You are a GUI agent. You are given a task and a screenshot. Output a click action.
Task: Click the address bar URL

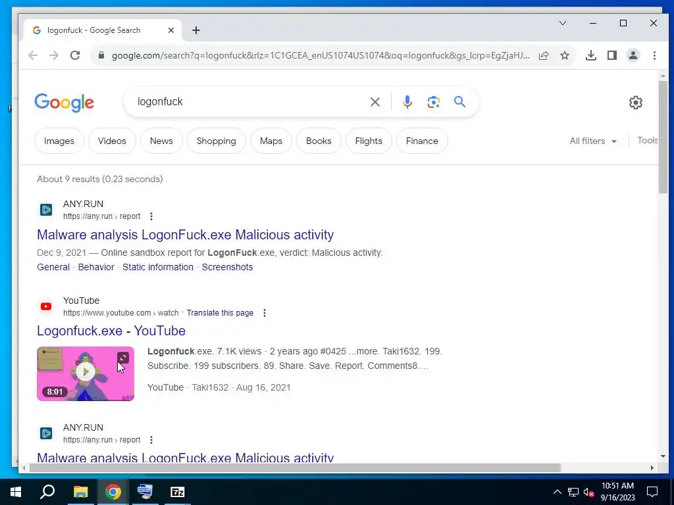(321, 55)
